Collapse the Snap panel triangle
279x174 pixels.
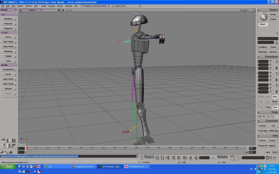[x=259, y=112]
